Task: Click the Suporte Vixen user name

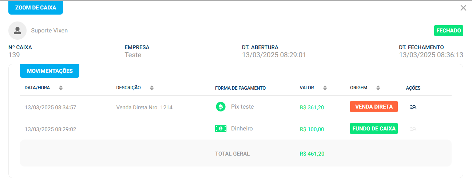Action: [x=49, y=31]
